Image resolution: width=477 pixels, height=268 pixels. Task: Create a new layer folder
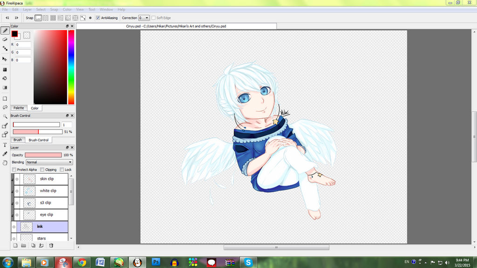coord(23,246)
